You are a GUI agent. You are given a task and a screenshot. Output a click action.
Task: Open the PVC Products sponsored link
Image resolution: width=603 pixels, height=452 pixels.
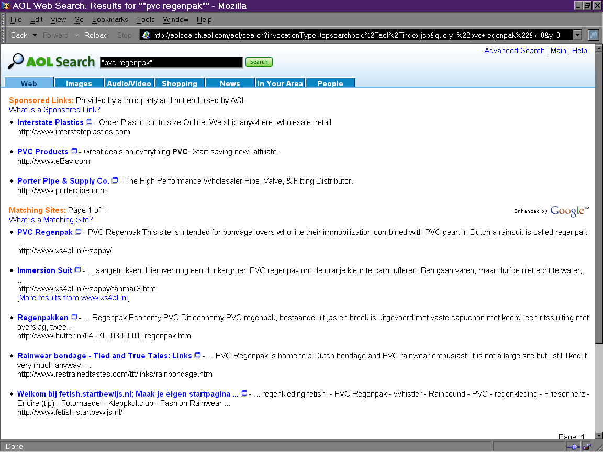click(43, 151)
